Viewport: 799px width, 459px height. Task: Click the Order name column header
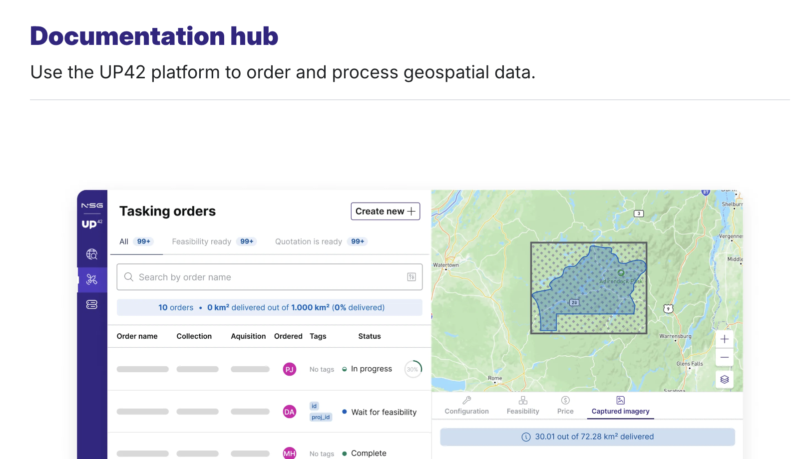click(137, 336)
